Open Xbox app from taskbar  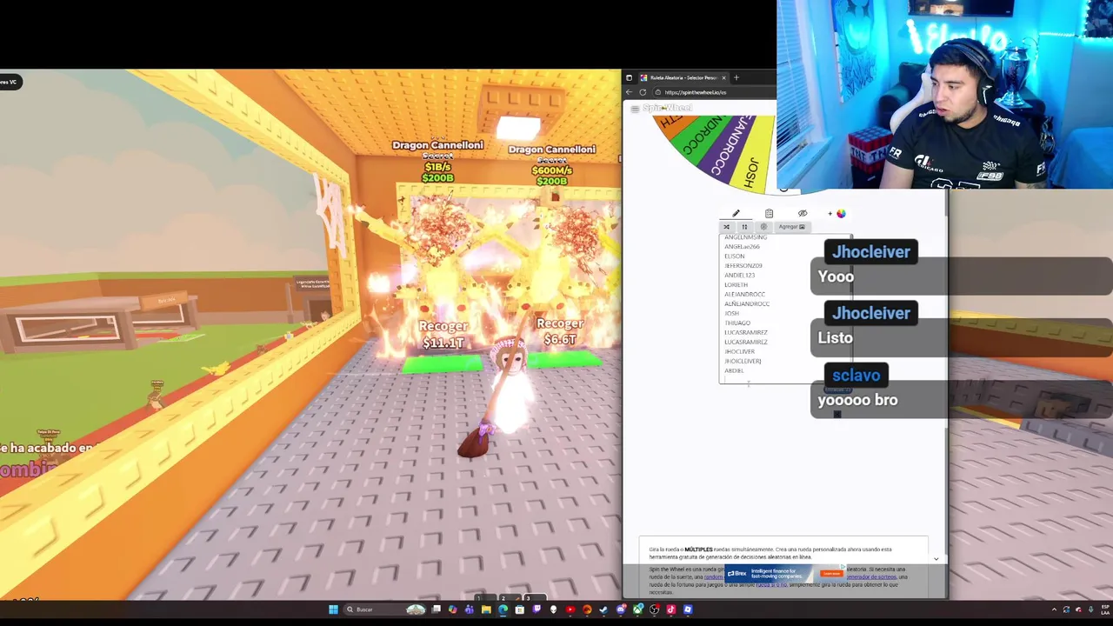point(637,609)
